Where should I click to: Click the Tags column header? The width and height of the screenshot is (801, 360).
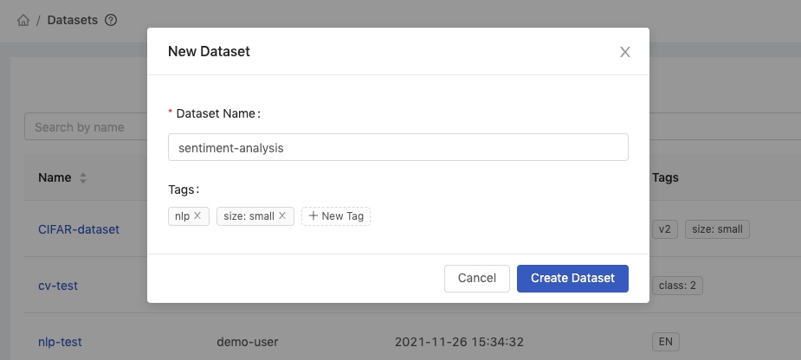(665, 177)
